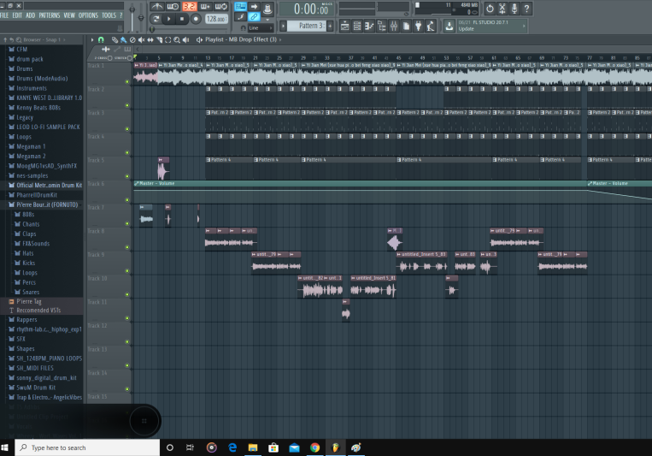Viewport: 652px width, 456px height.
Task: Expand the Snares browser folder
Action: 26,292
